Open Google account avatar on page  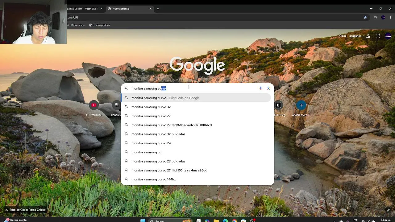[x=388, y=36]
